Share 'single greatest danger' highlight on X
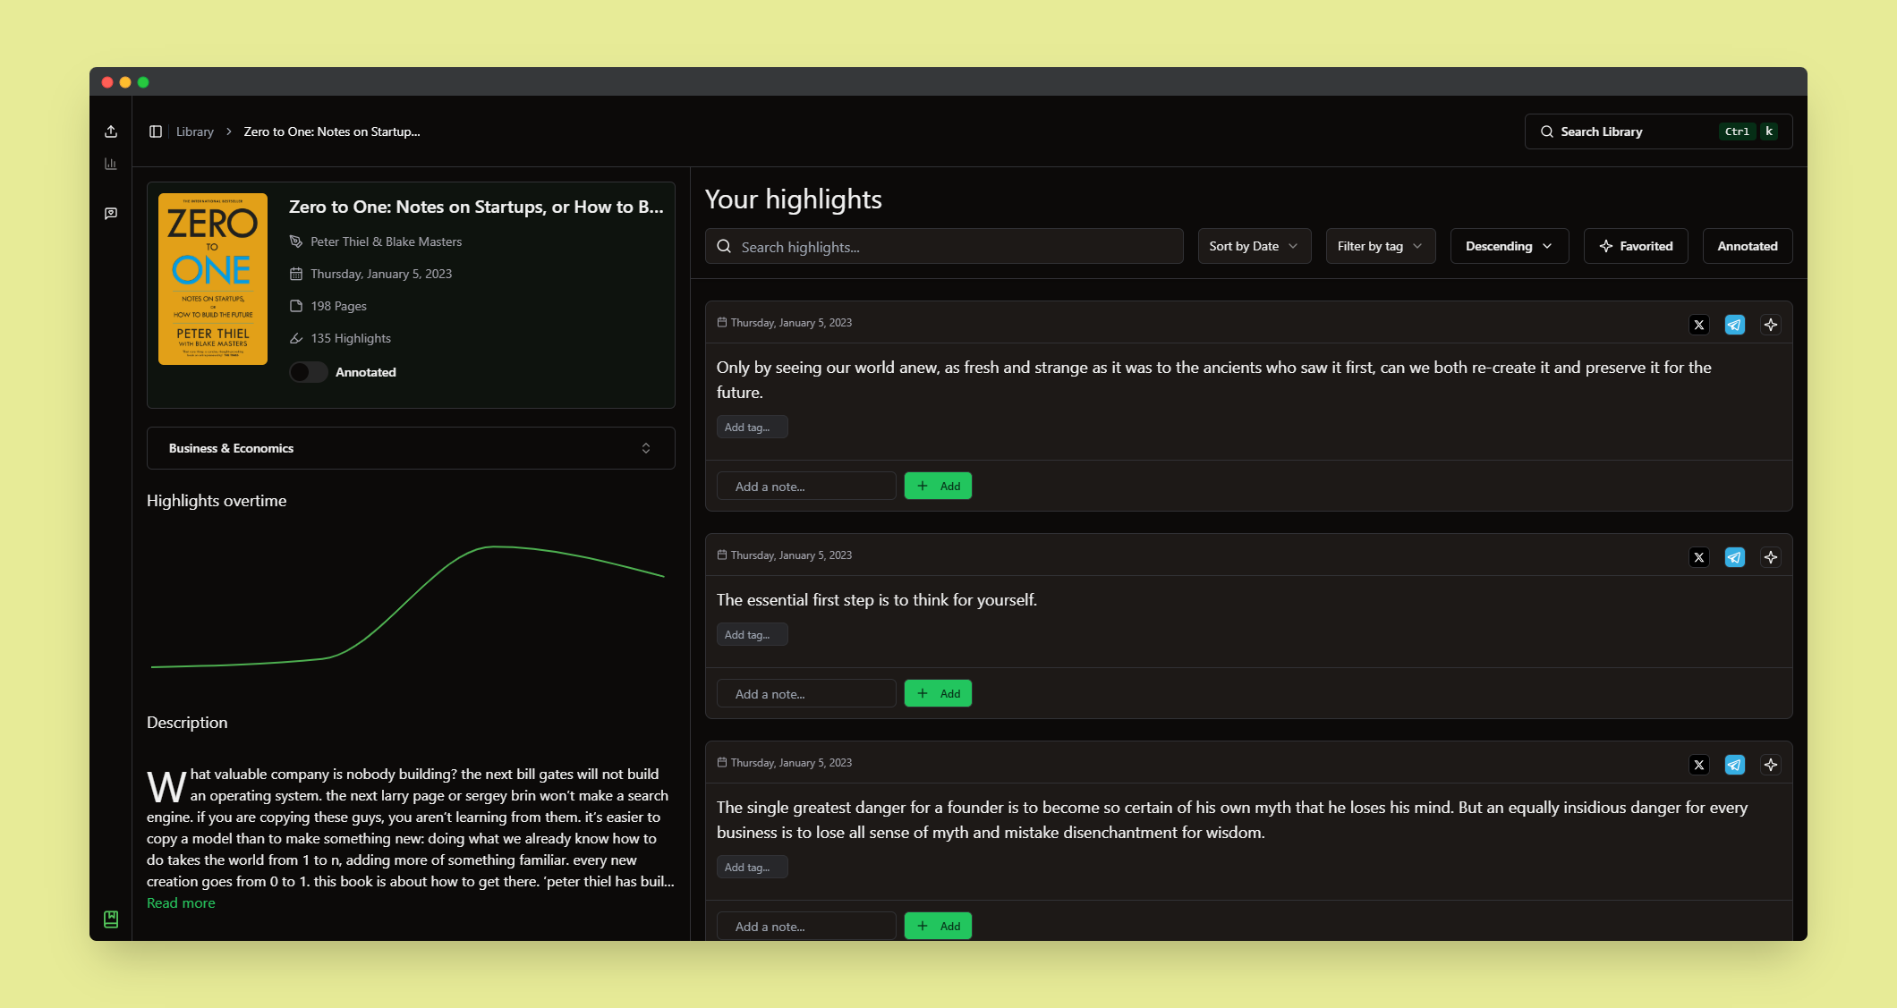1897x1008 pixels. pos(1699,765)
